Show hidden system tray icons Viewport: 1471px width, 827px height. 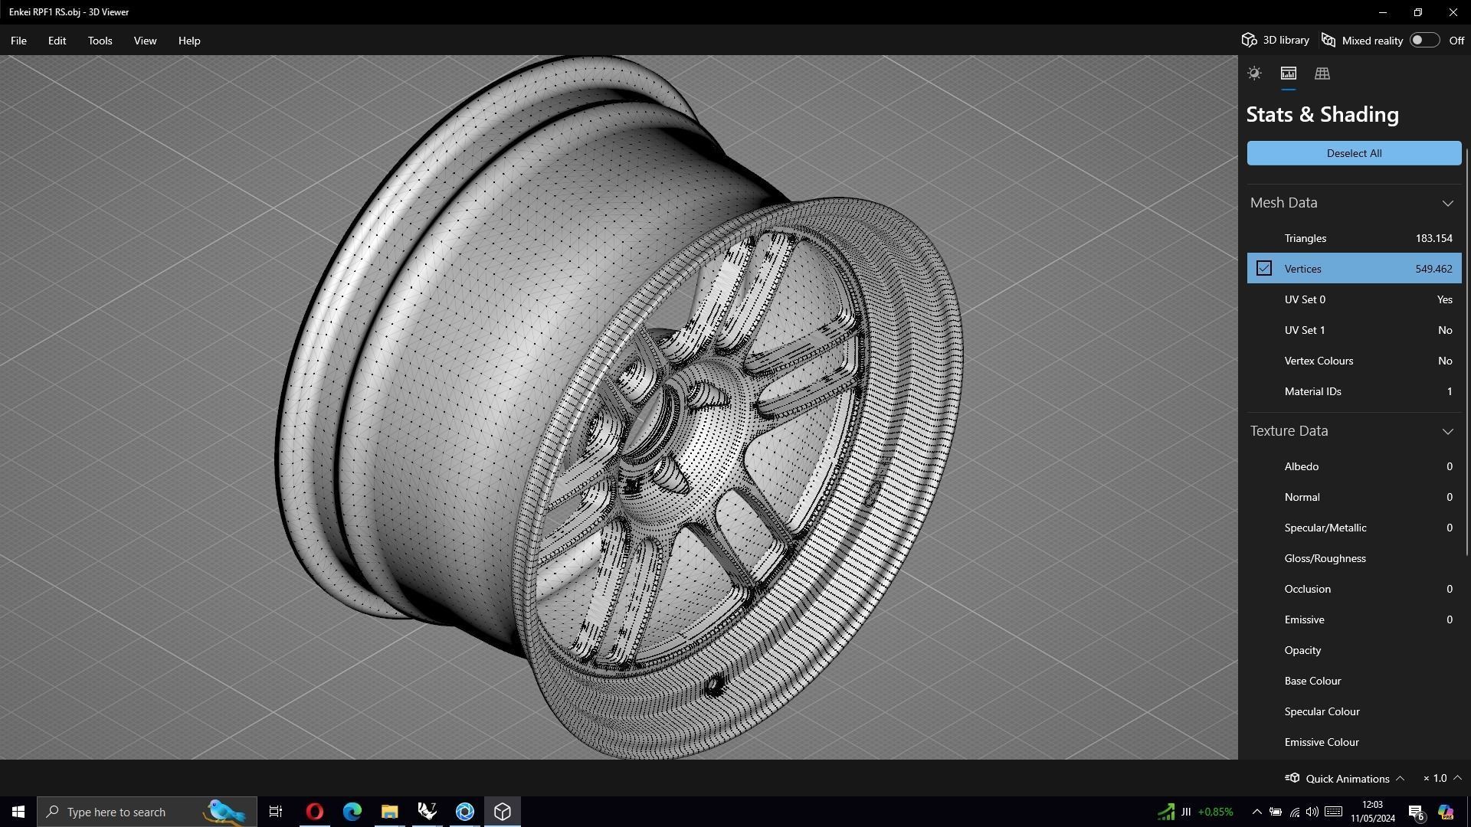coord(1256,812)
